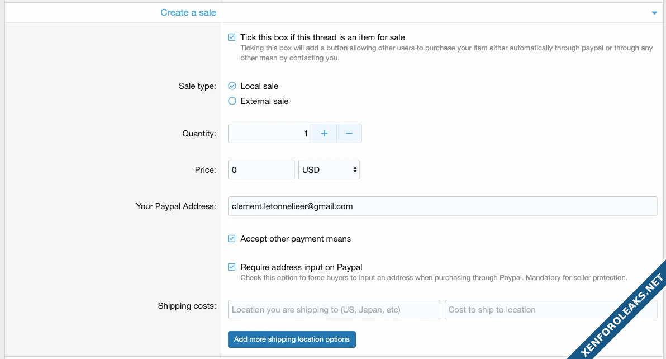Click into the Price amount field
This screenshot has width=666, height=359.
tap(261, 170)
